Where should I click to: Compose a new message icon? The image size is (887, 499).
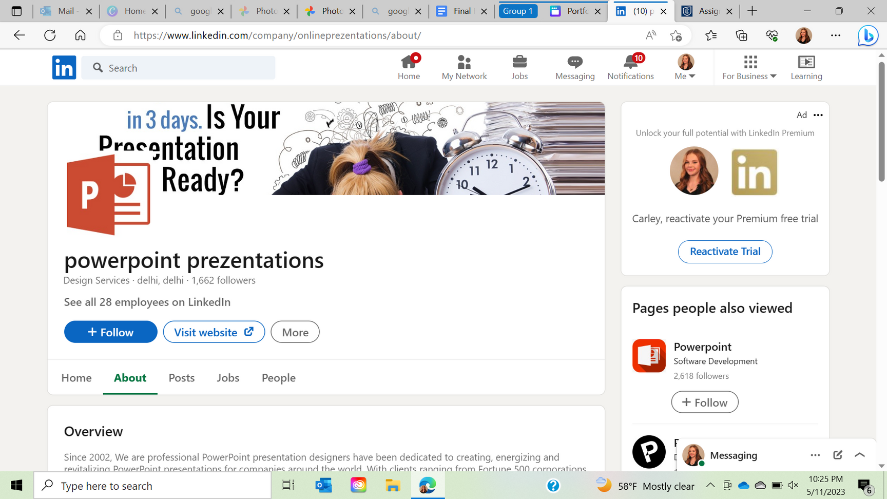coord(838,455)
